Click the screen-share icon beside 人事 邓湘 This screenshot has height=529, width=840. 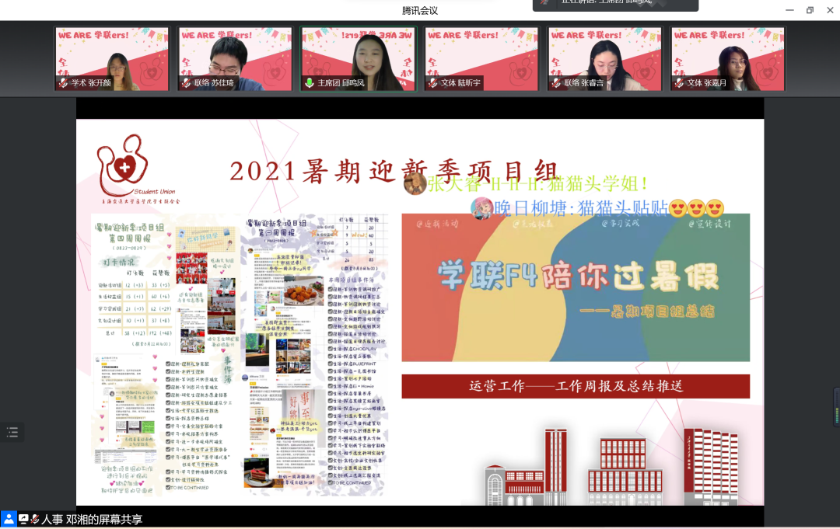(x=23, y=519)
